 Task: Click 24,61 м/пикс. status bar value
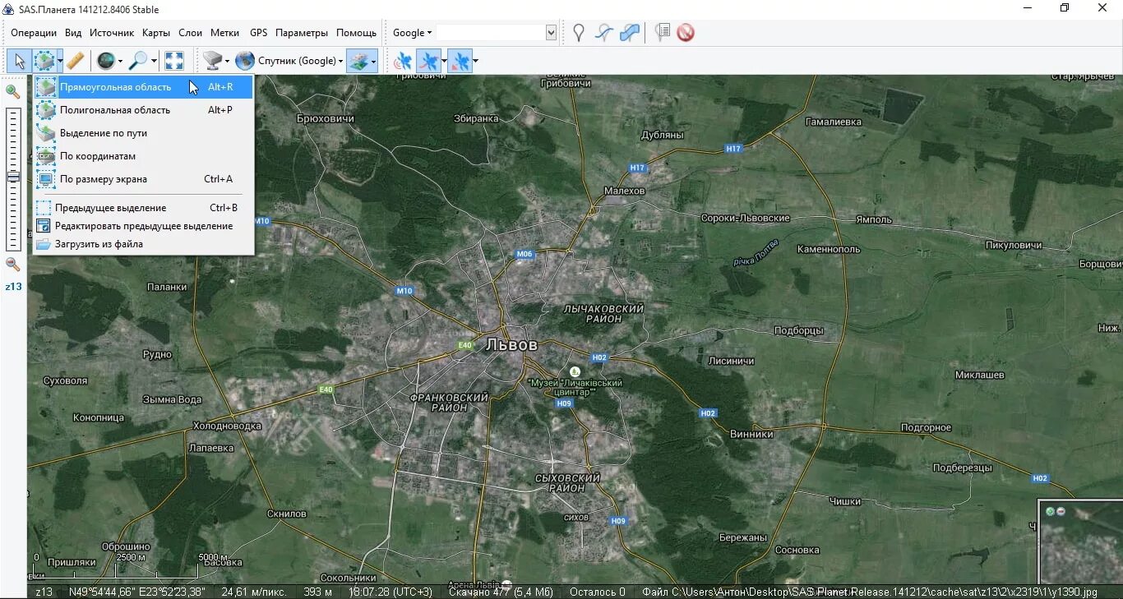tap(254, 592)
